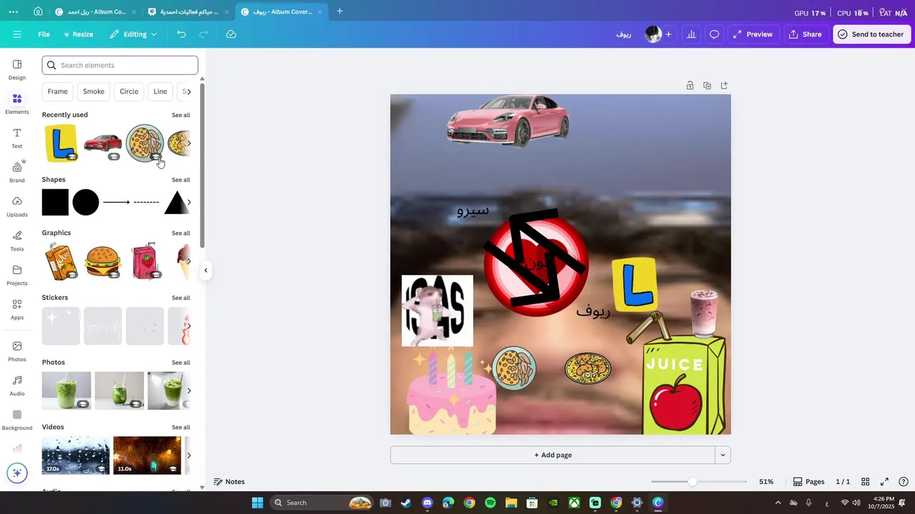The image size is (915, 514).
Task: Duplicate the page with copy icon
Action: [707, 86]
